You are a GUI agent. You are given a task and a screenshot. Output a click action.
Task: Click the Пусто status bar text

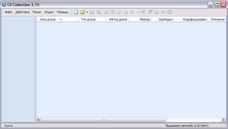click(x=8, y=126)
